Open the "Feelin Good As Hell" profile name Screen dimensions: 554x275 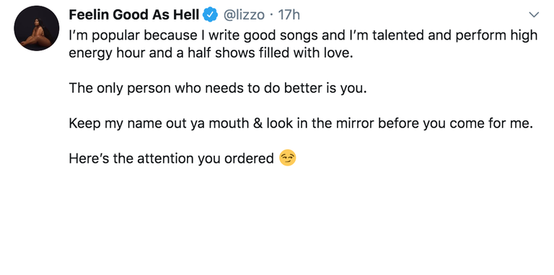click(134, 14)
